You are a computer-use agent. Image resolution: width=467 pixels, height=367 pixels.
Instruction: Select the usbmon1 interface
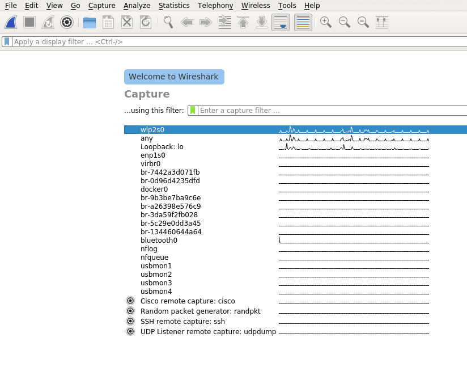[295, 265]
